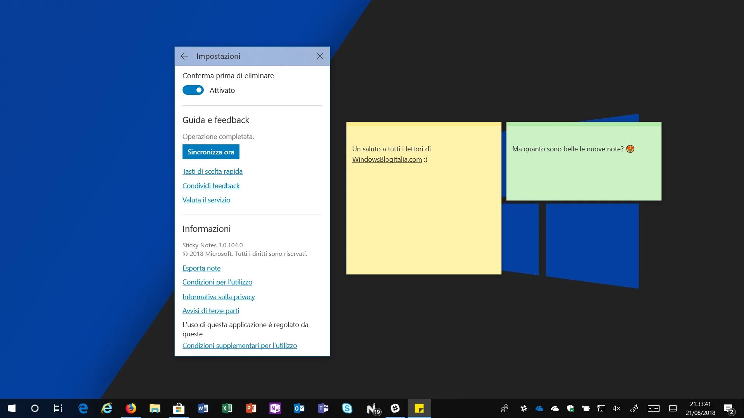Click yellow sticky note to edit
Viewport: 744px width, 418px height.
pos(424,198)
